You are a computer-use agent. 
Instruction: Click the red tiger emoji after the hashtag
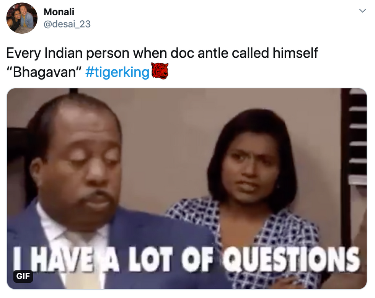pyautogui.click(x=160, y=71)
